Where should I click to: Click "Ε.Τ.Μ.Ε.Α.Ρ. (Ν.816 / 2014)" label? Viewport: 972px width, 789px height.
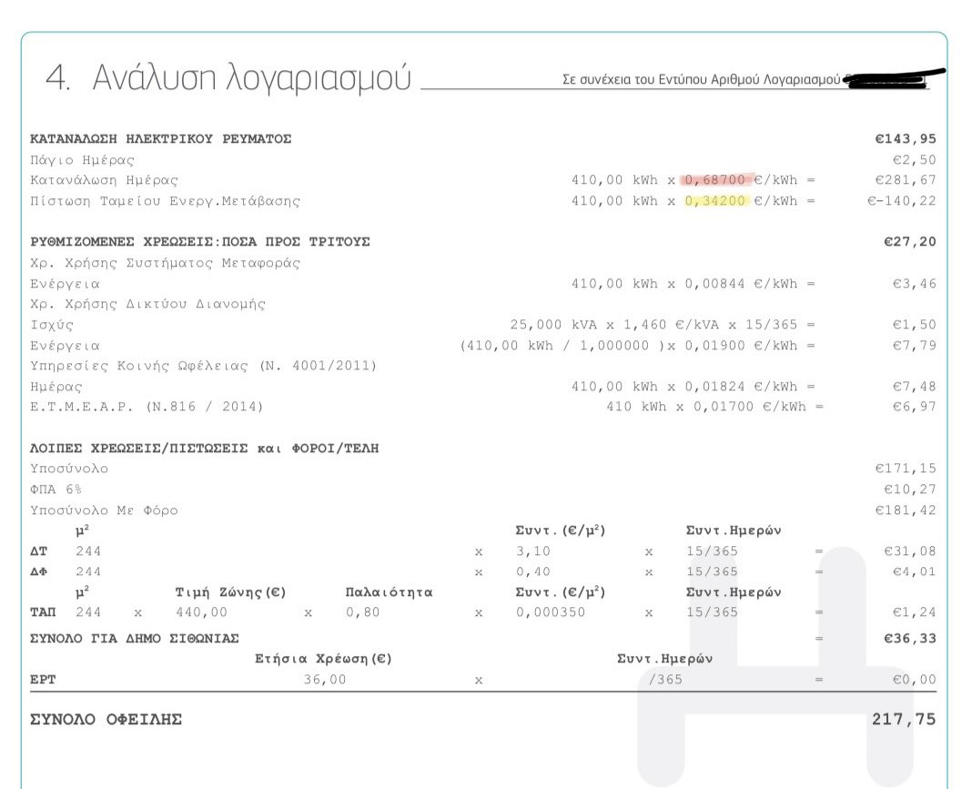tap(147, 407)
